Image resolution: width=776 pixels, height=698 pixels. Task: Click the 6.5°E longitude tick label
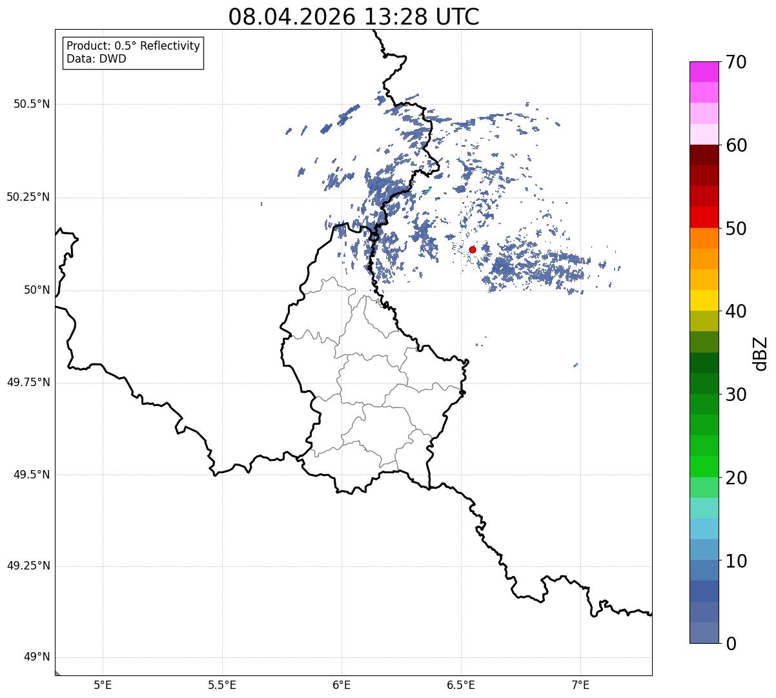(461, 684)
